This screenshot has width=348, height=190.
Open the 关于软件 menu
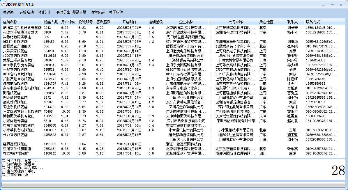tap(116, 13)
